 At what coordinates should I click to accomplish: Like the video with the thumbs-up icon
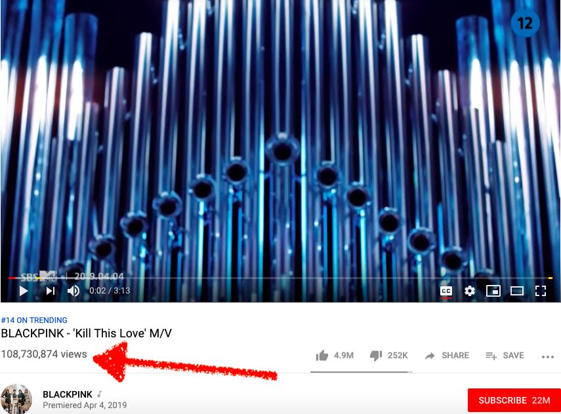[322, 356]
